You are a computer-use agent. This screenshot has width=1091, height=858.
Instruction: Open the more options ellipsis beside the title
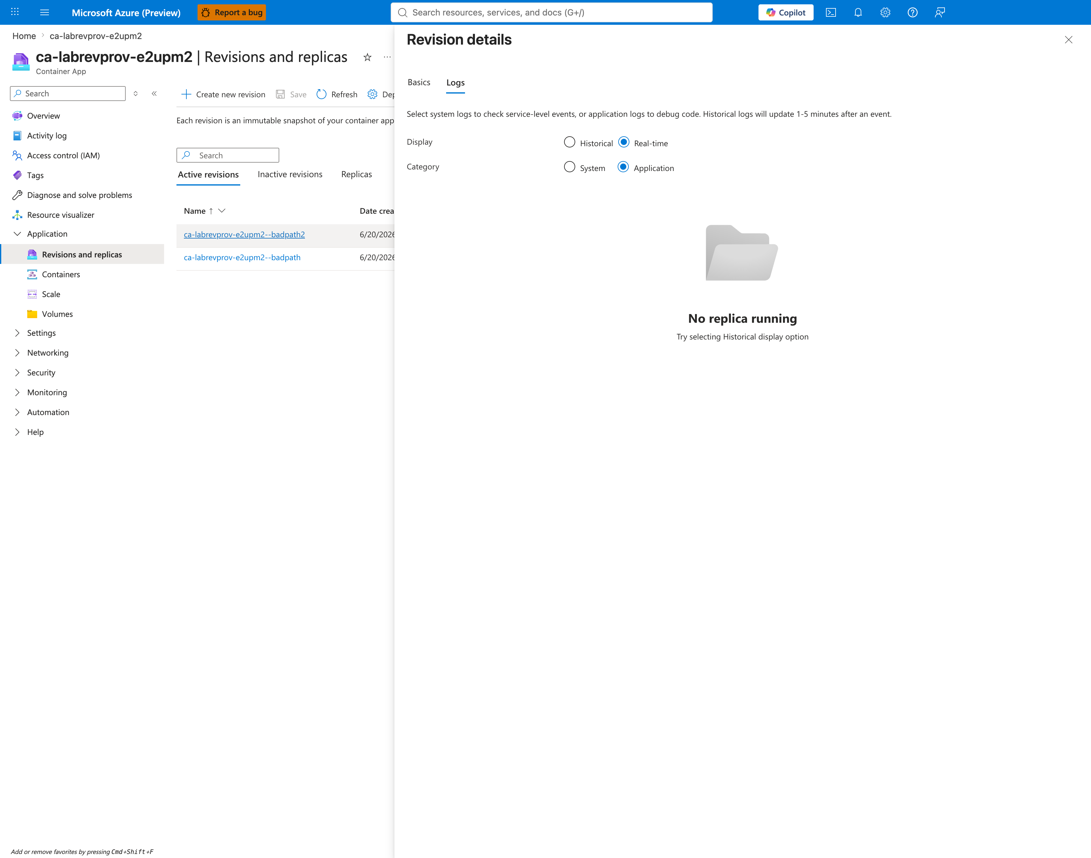[387, 57]
